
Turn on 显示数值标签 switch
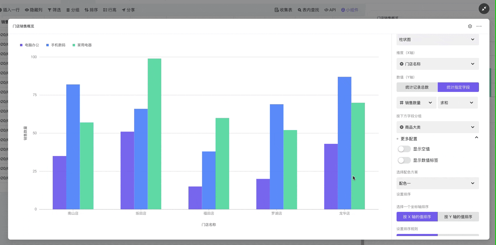404,160
